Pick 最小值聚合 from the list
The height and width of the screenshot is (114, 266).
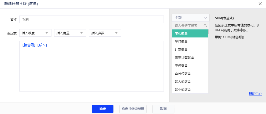click(x=190, y=89)
